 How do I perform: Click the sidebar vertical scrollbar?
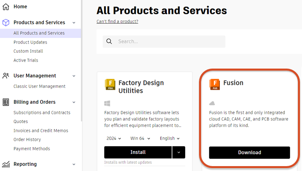pos(82,60)
